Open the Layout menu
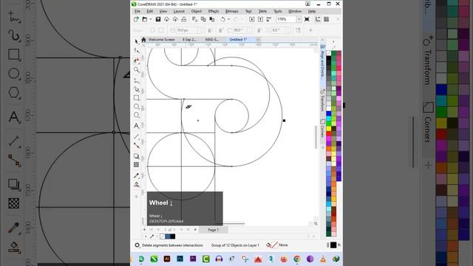This screenshot has height=266, width=473. click(179, 11)
